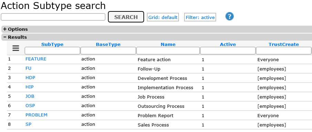312x132 pixels.
Task: Click 'action' base type in OSP row
Action: pyautogui.click(x=88, y=106)
